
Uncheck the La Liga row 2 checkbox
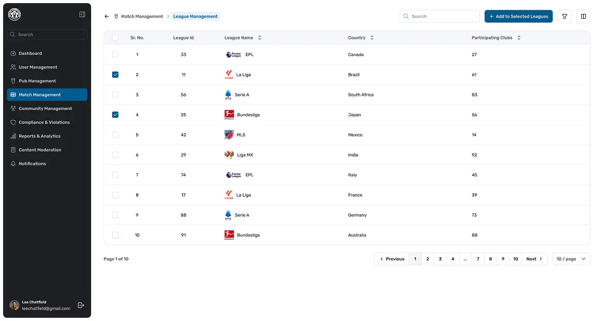coord(115,75)
